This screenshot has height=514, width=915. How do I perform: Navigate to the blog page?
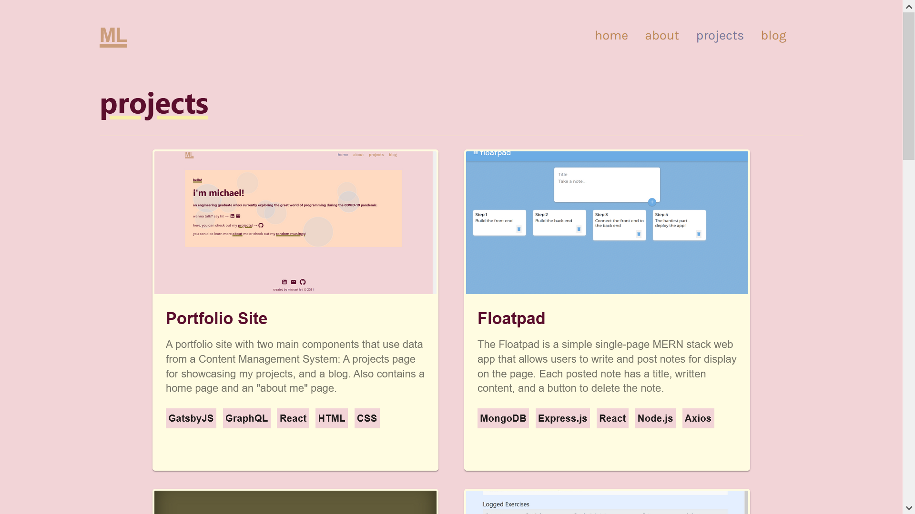(773, 35)
